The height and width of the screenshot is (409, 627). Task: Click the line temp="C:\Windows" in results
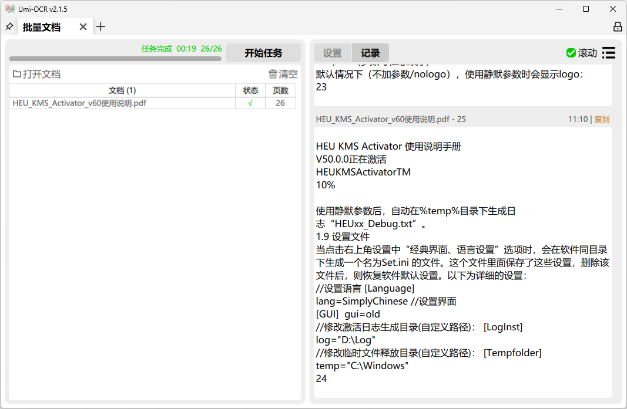(x=362, y=366)
